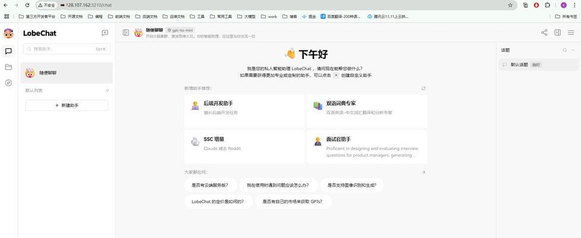Open the 所有书签 folder

[x=566, y=16]
